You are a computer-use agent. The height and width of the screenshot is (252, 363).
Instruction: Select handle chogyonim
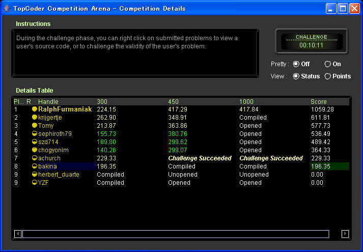coord(53,150)
